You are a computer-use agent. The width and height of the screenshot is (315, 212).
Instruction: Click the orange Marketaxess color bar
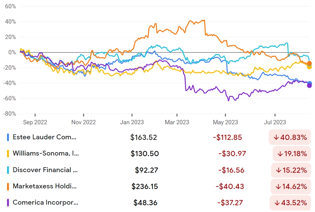point(8,187)
